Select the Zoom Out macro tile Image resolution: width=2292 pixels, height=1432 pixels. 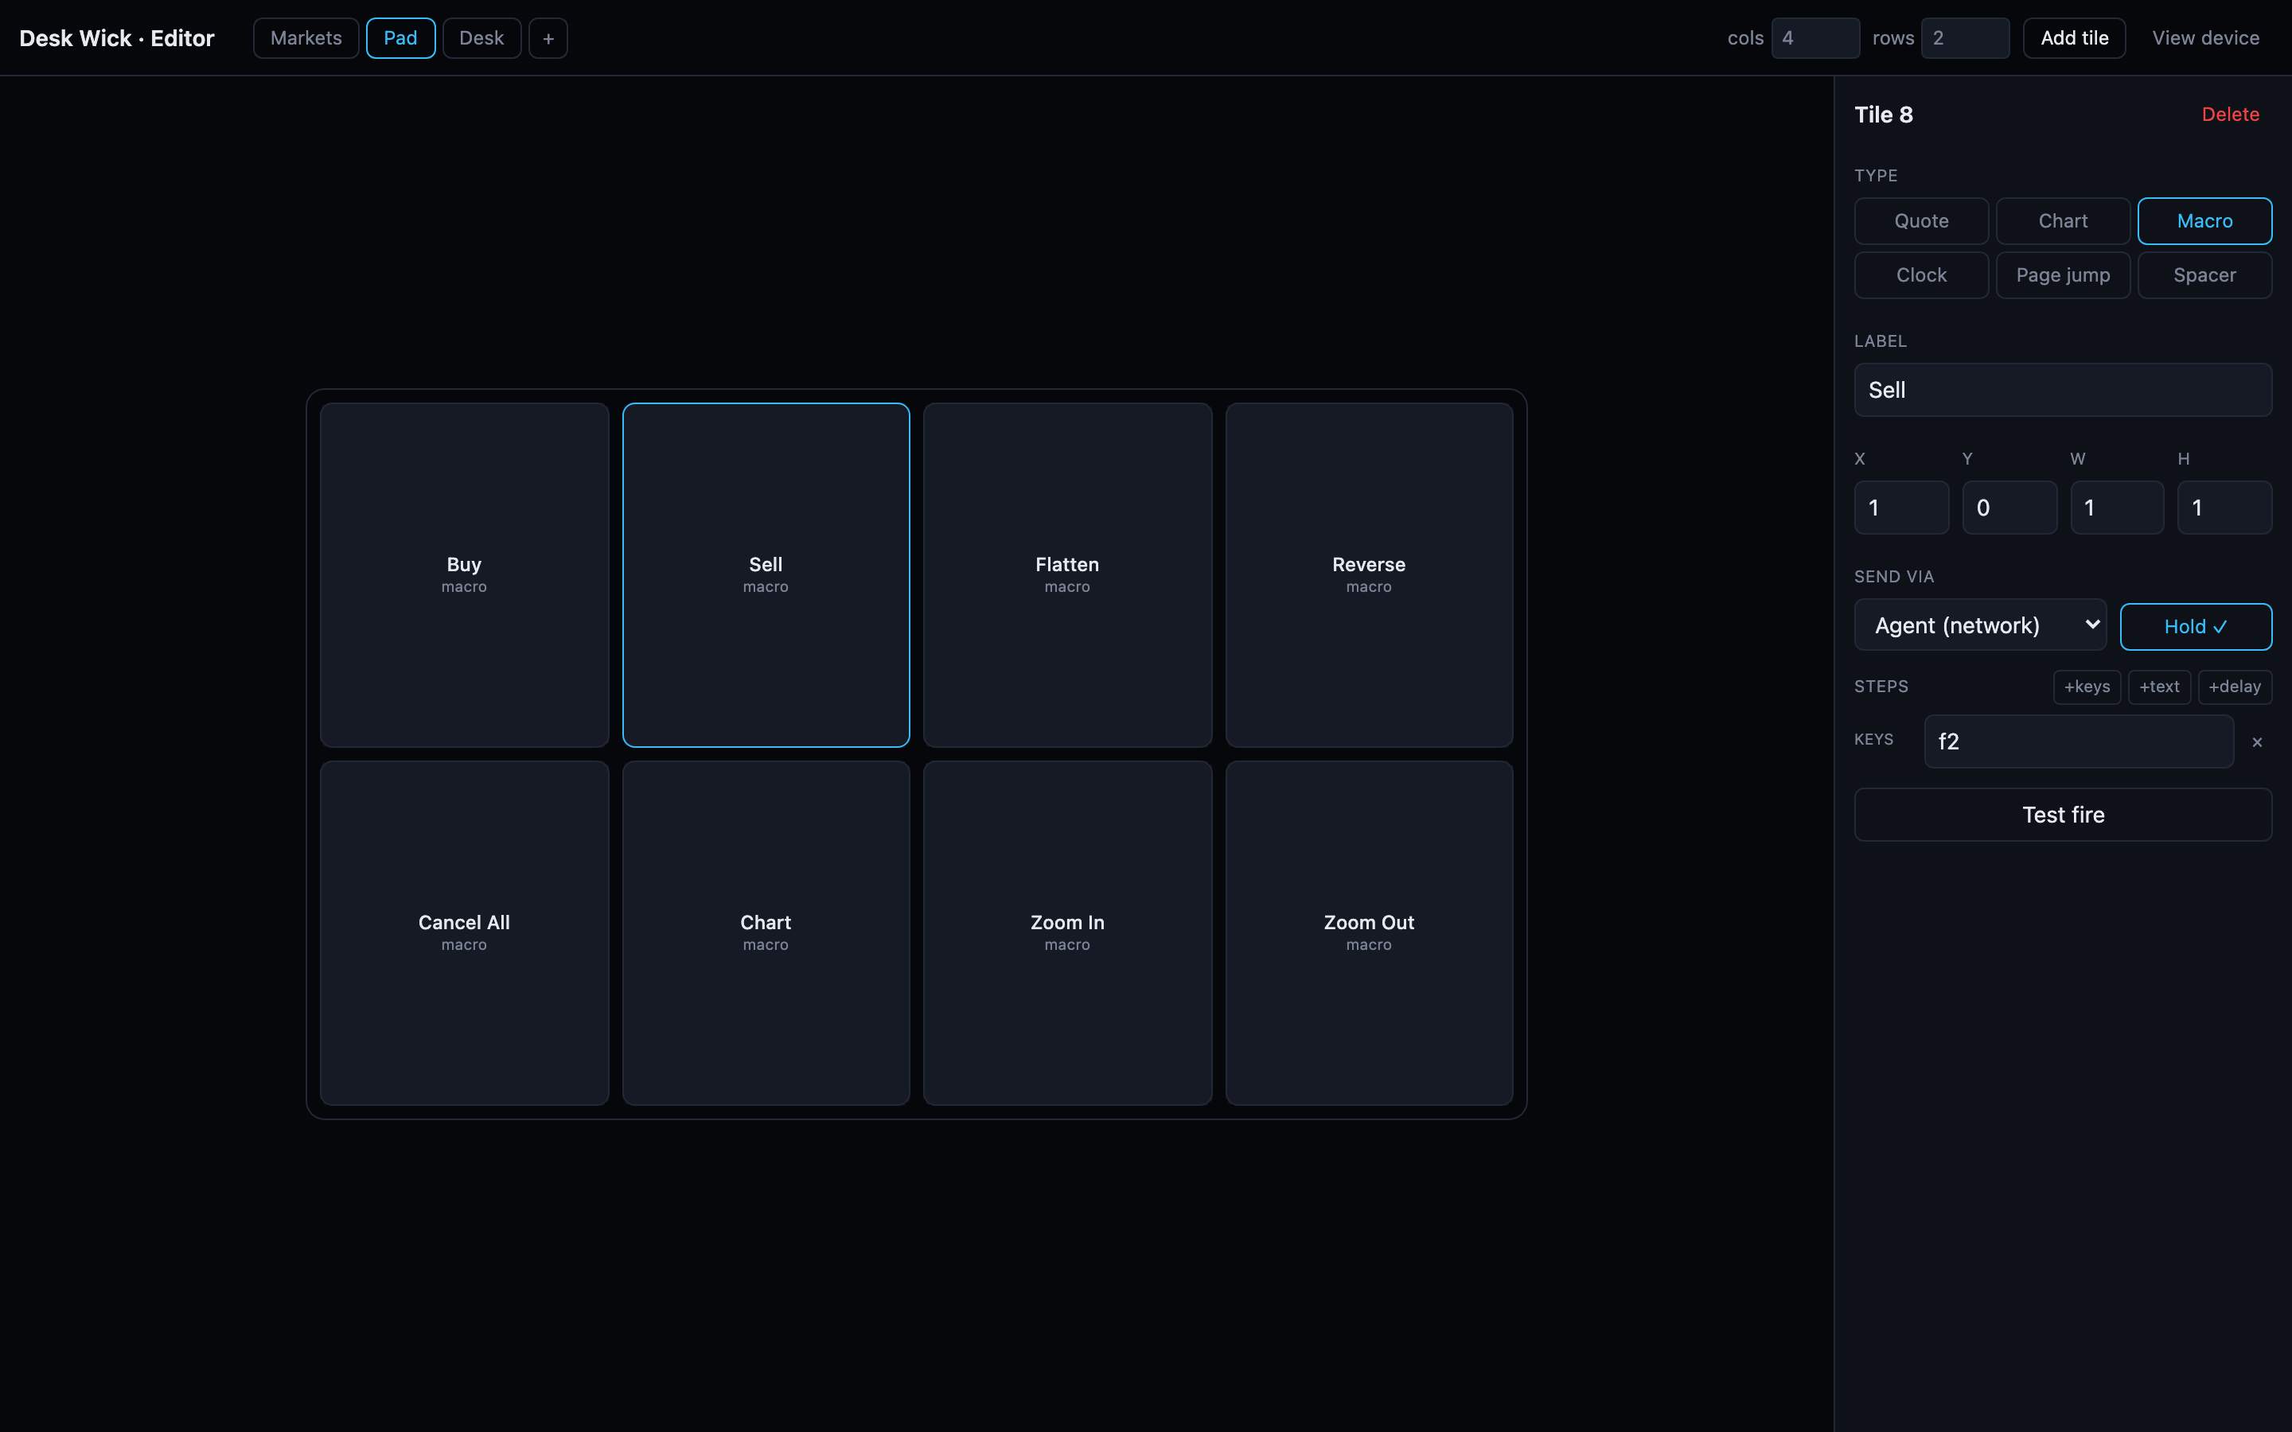click(1369, 933)
